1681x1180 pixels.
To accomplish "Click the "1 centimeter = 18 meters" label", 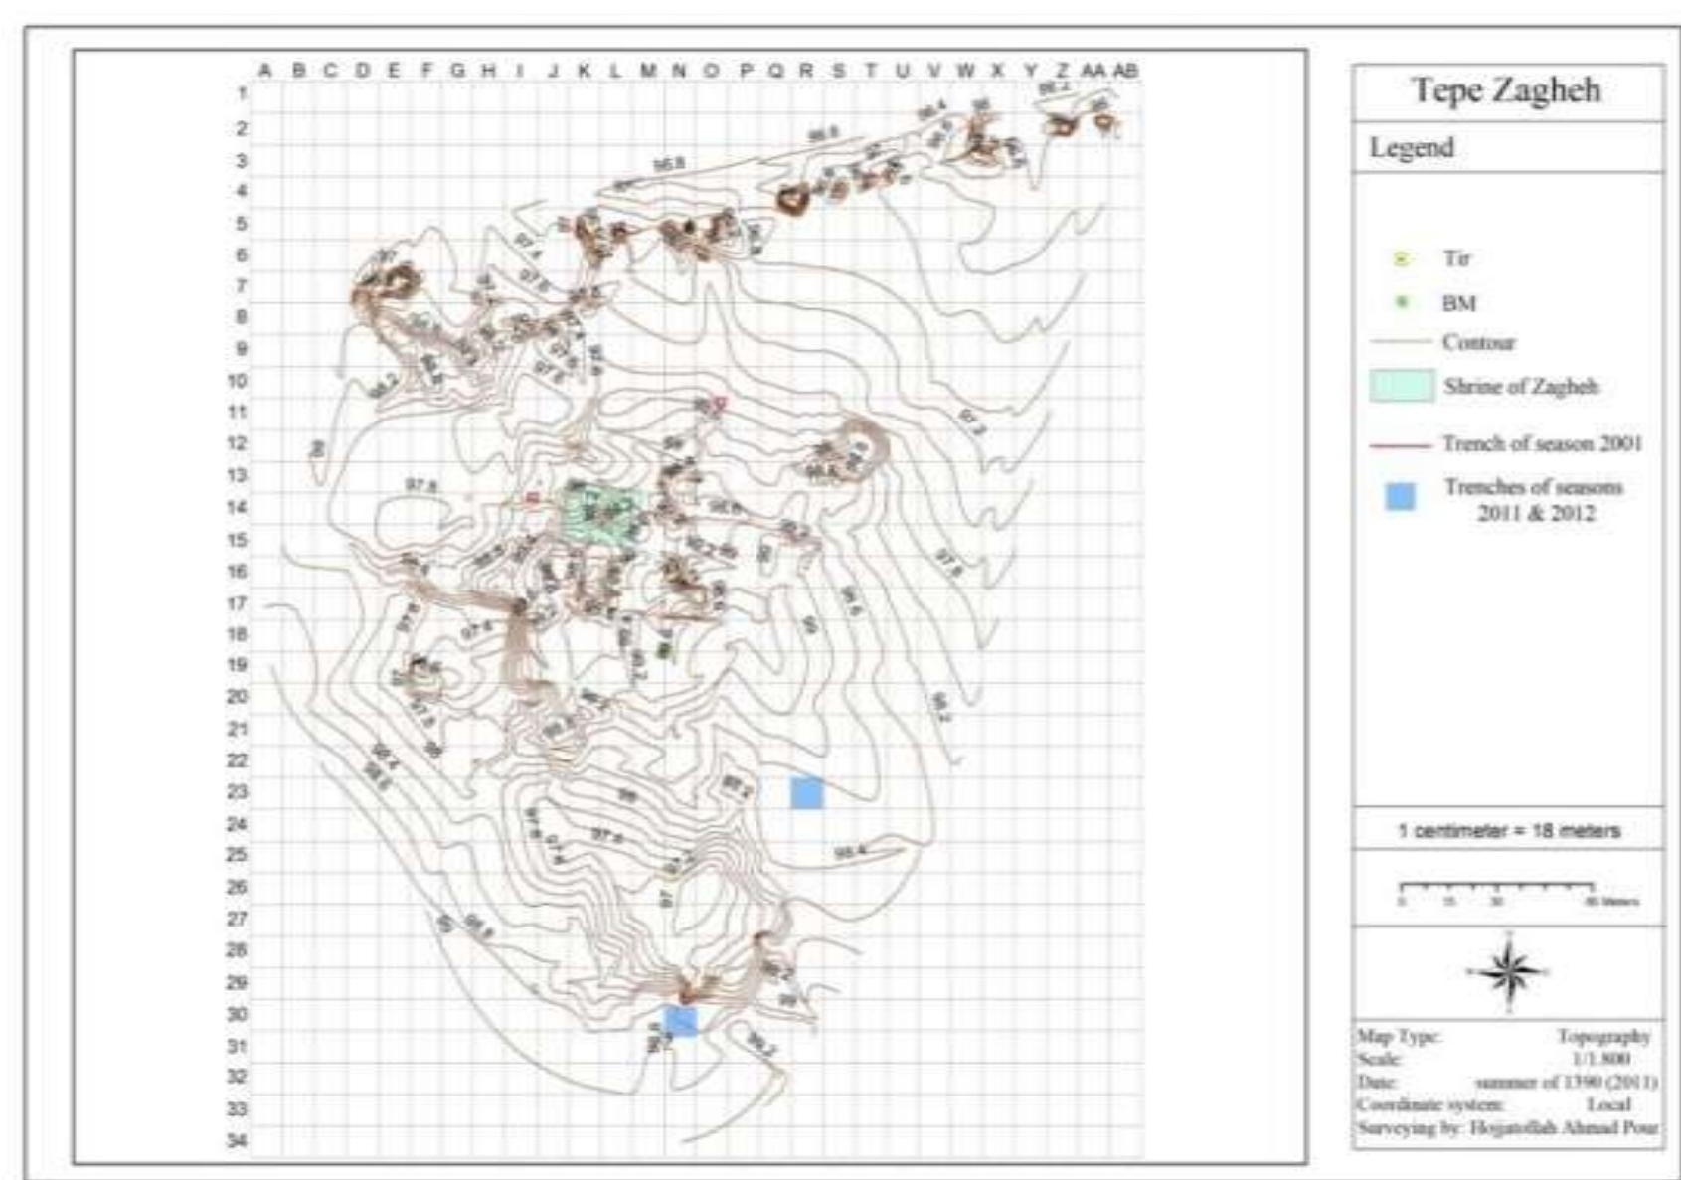I will tap(1508, 830).
